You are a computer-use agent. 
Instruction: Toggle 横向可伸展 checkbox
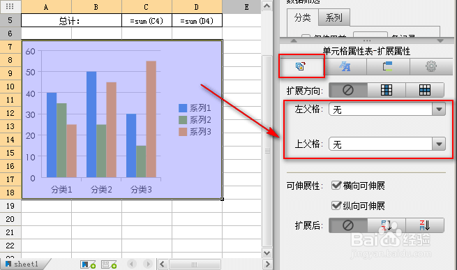click(336, 186)
